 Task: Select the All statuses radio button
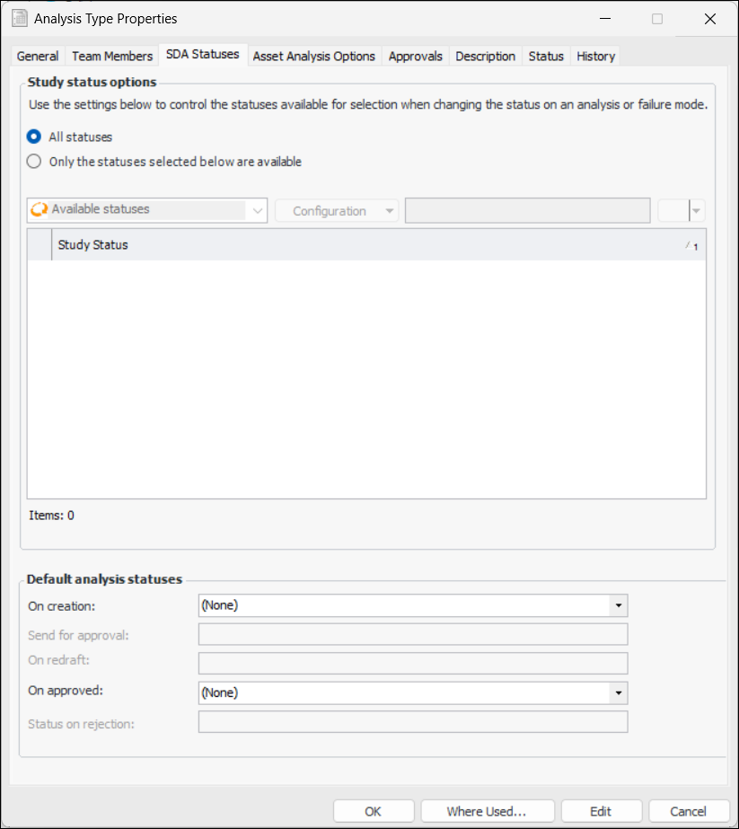34,137
